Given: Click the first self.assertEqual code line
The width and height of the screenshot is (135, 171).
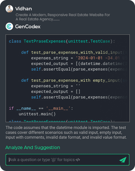Looking at the screenshot, I should (x=79, y=69).
